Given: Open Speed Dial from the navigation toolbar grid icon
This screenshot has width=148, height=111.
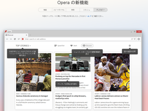Looking at the screenshot, I should click(x=19, y=39).
